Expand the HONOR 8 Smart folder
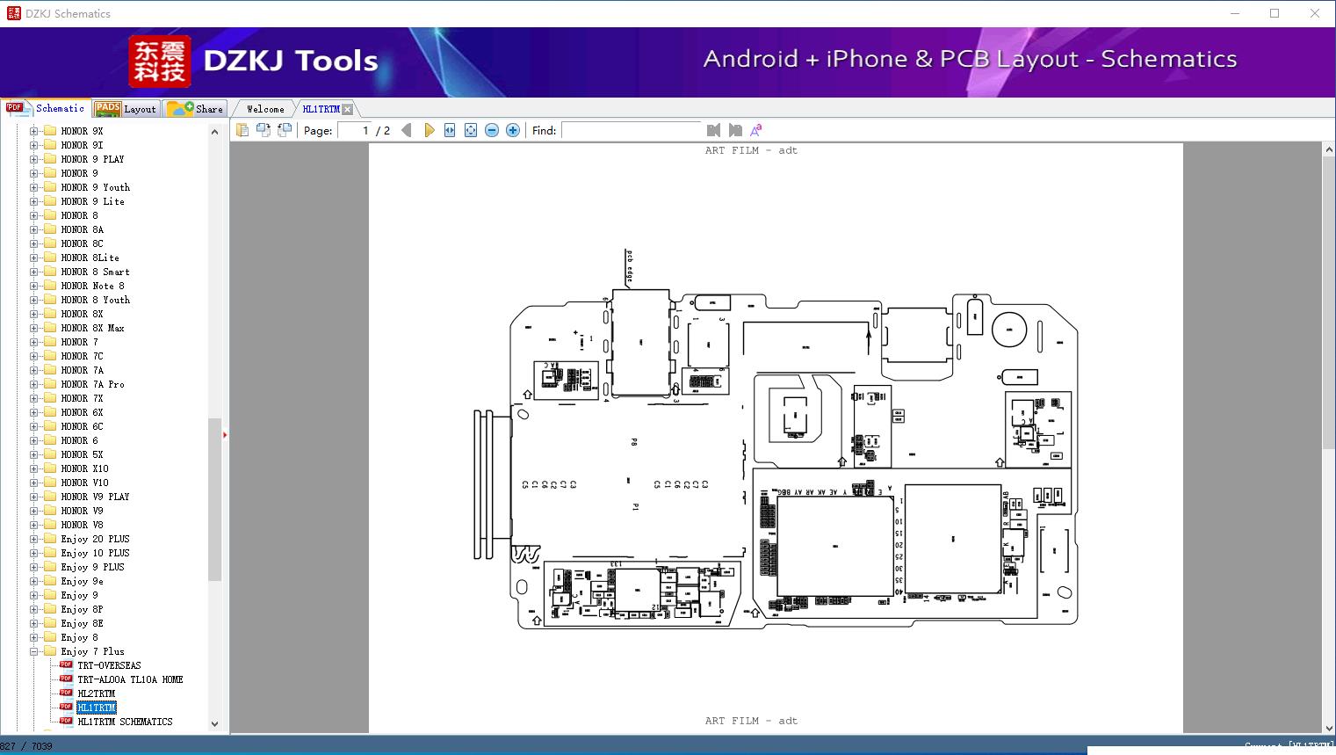Viewport: 1336px width, 755px height. (x=33, y=272)
